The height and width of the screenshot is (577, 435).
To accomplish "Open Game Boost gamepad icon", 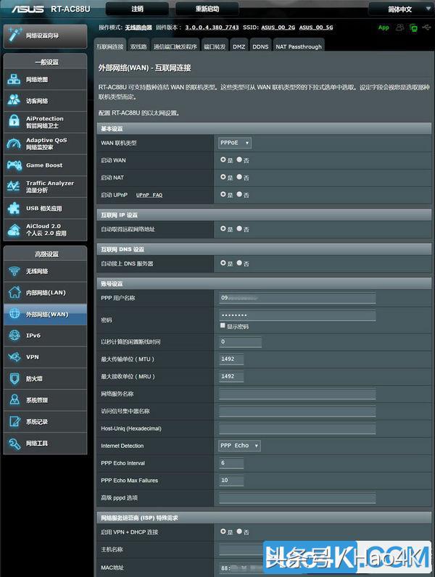I will point(14,165).
